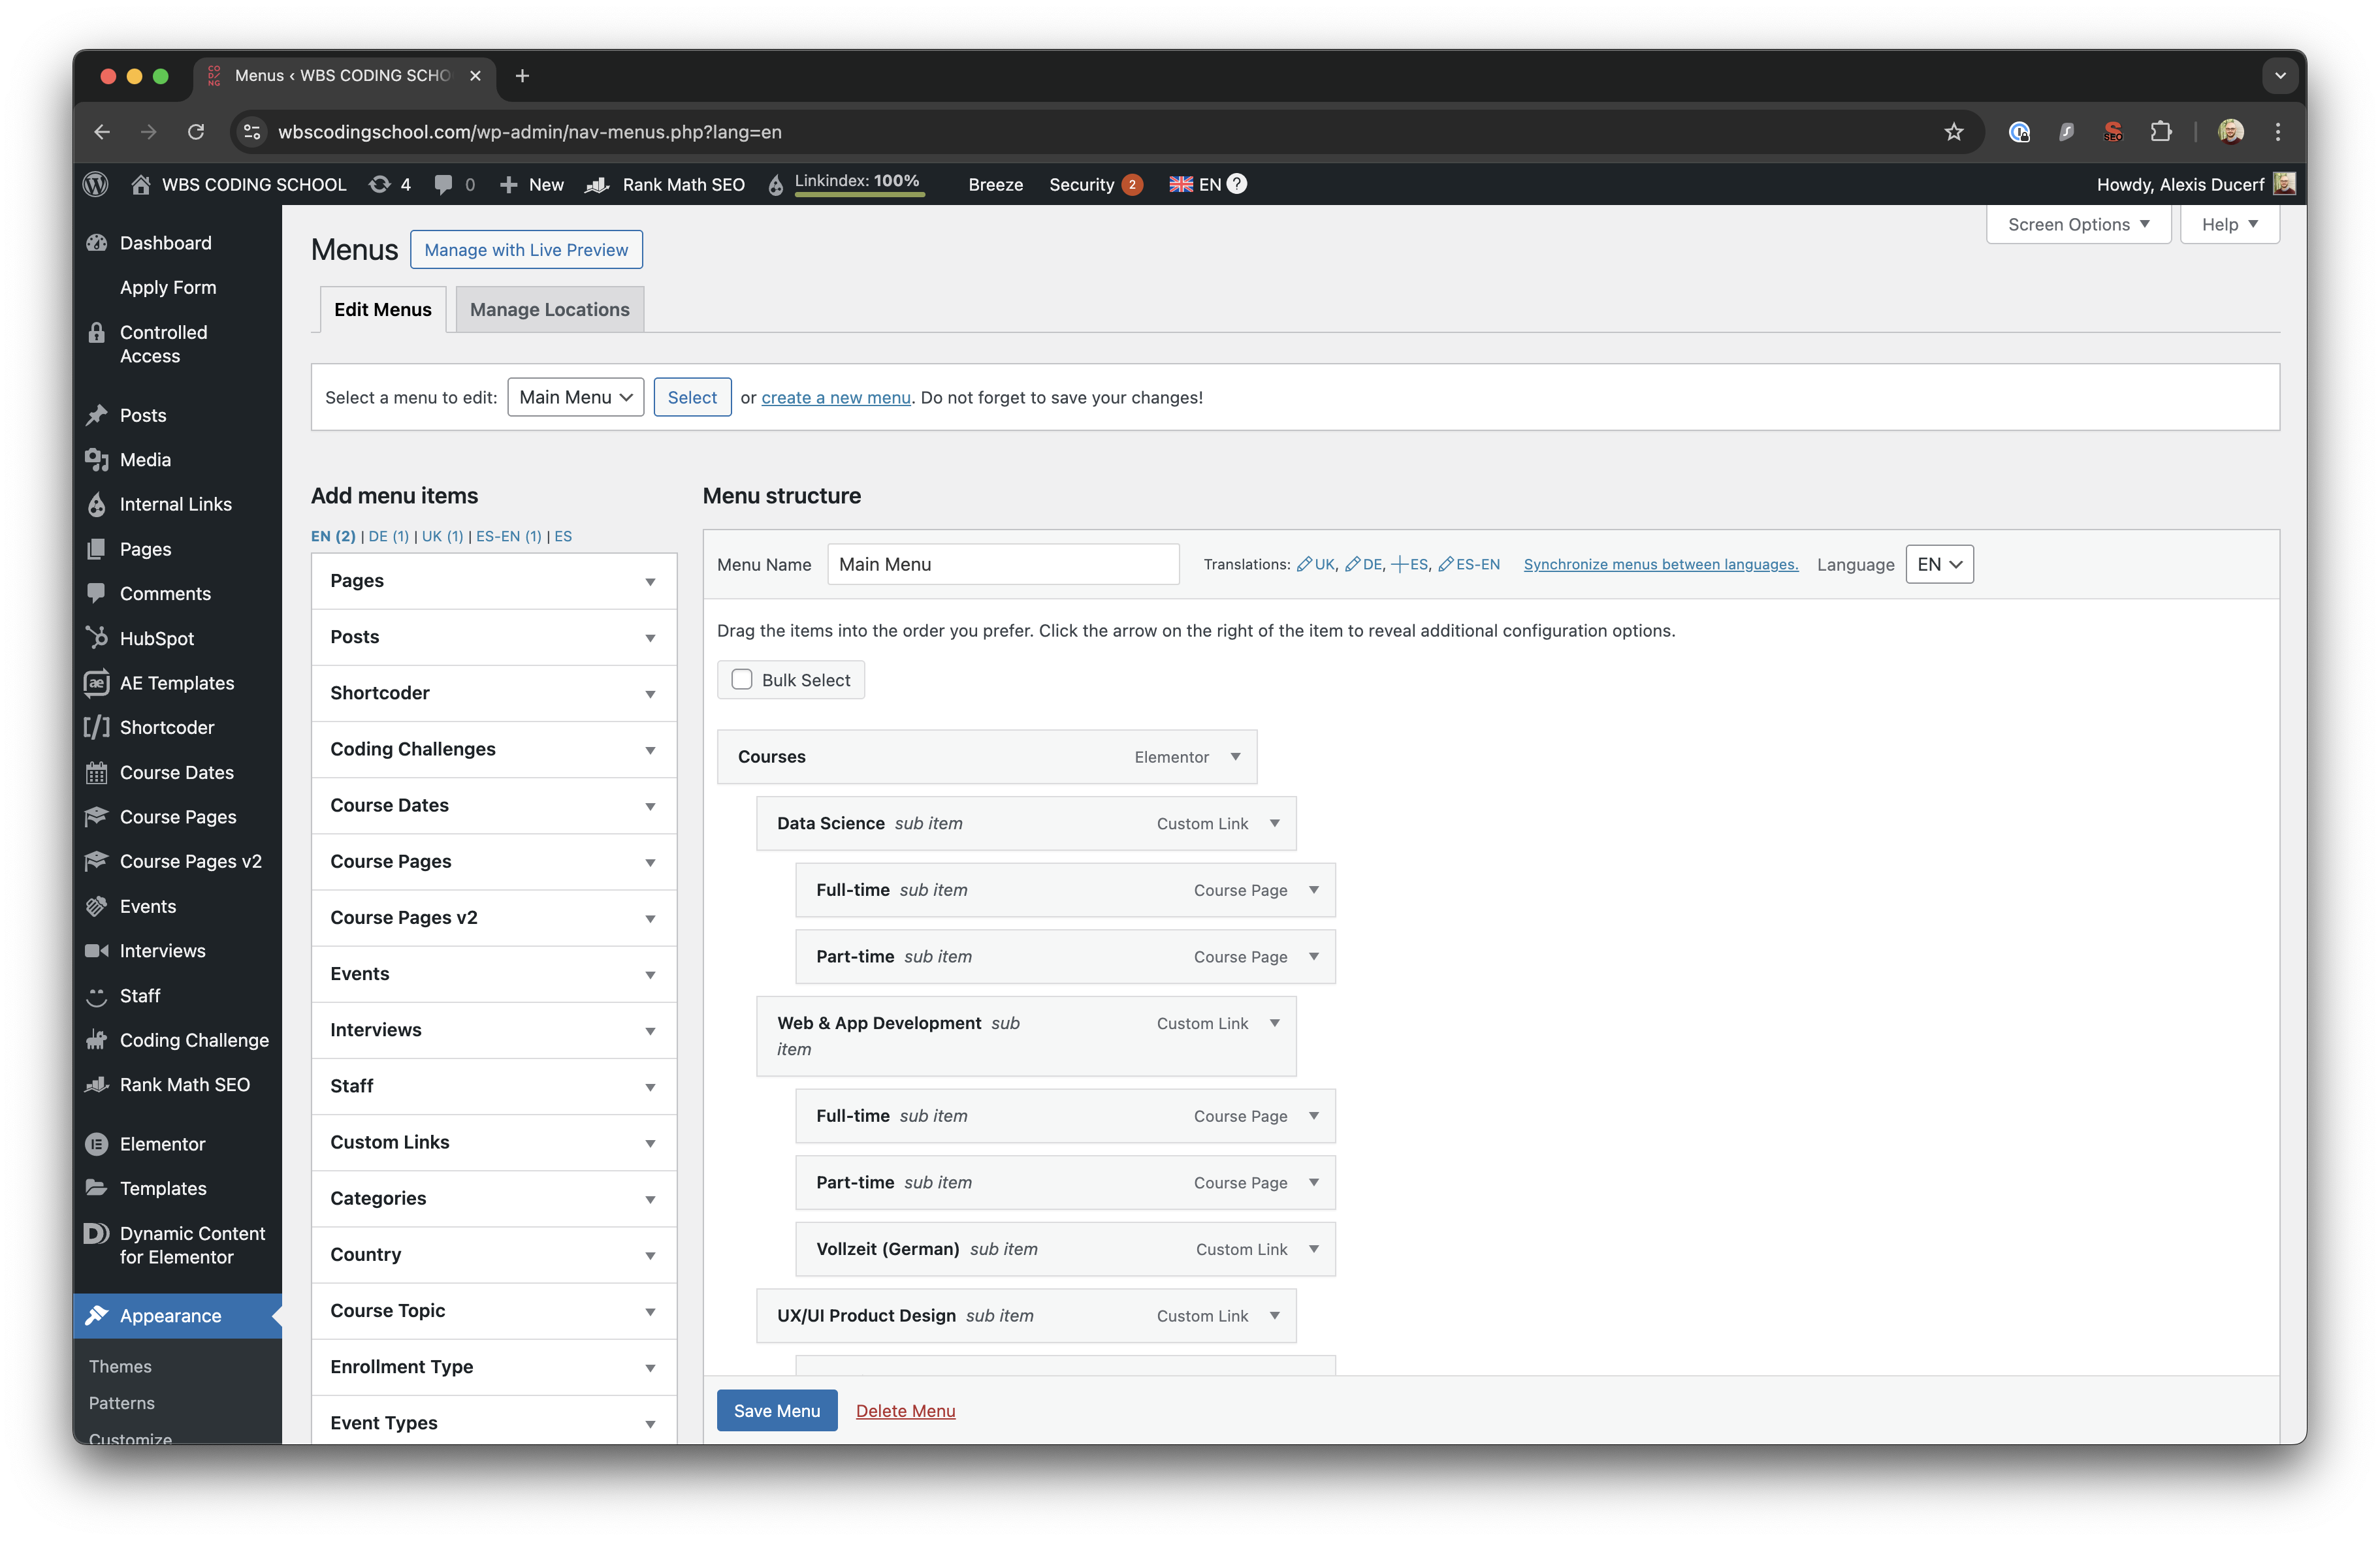Click the Media icon in sidebar
Screen dimensions: 2380x1541
(97, 460)
